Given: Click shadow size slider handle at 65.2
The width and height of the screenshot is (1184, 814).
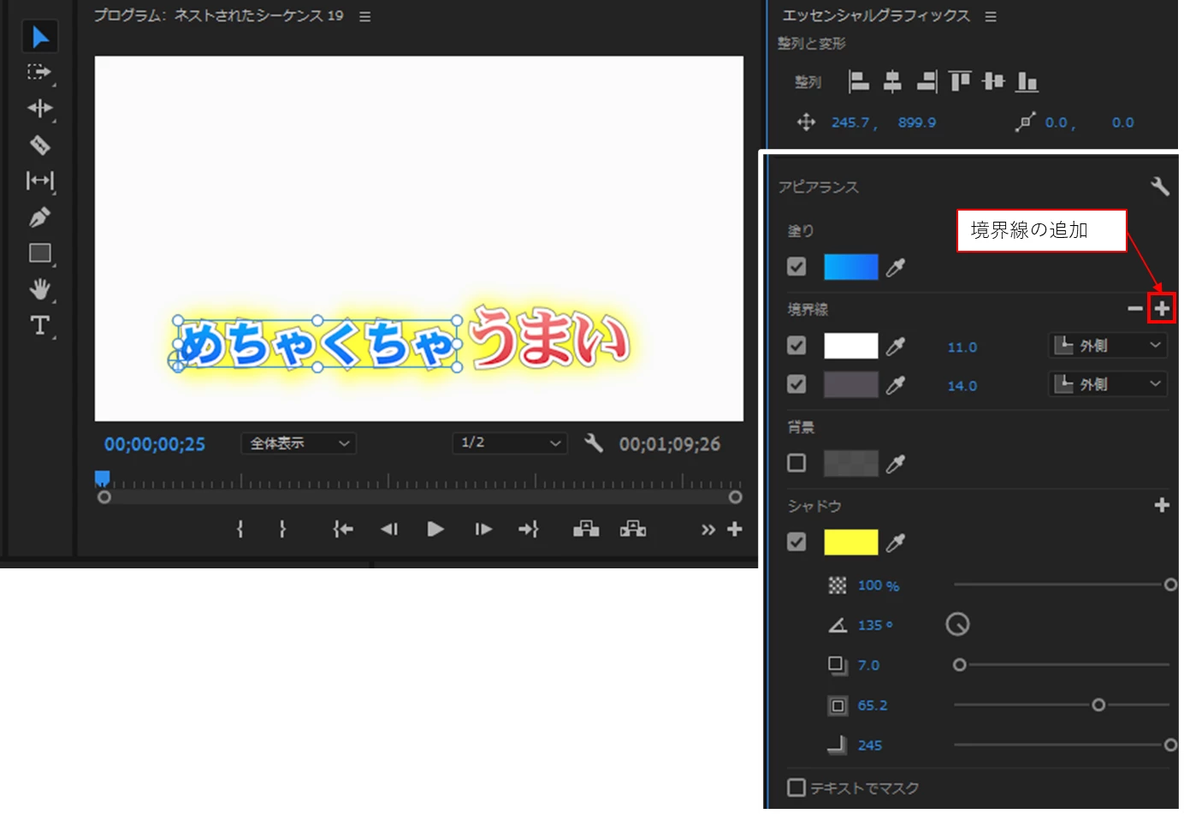Looking at the screenshot, I should [x=1098, y=704].
